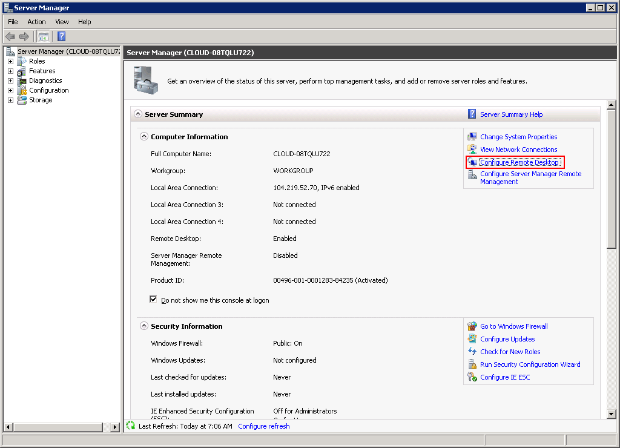Open the File menu
The height and width of the screenshot is (448, 620).
[13, 22]
